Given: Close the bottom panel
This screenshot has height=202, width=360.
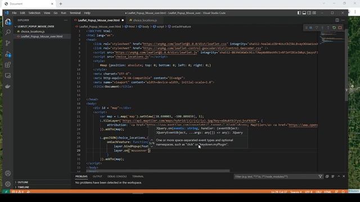Looking at the screenshot, I should 344,176.
